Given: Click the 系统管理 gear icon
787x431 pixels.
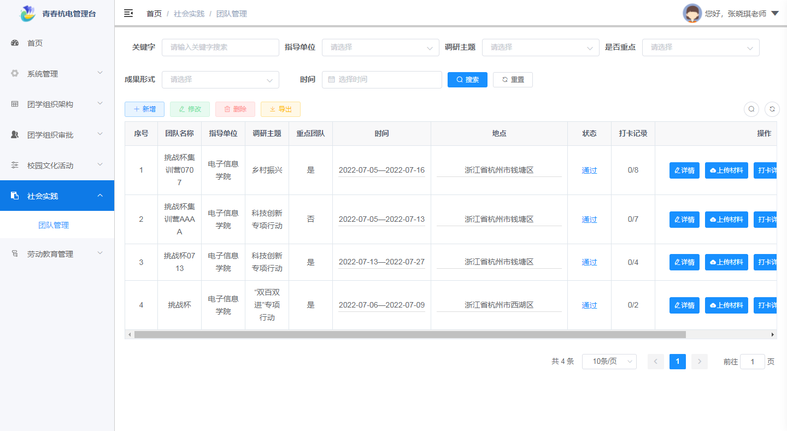Looking at the screenshot, I should click(15, 74).
